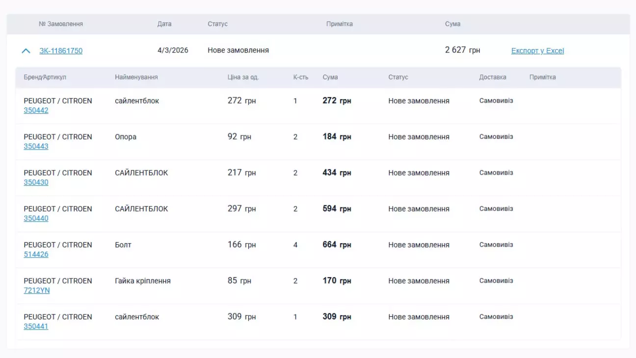Click Експорт у Excel link
Viewport: 636px width, 358px height.
(537, 51)
